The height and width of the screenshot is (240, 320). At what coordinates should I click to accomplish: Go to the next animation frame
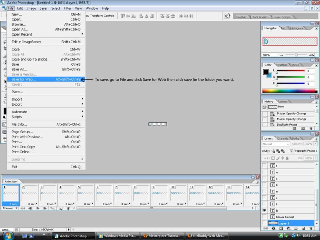45,208
